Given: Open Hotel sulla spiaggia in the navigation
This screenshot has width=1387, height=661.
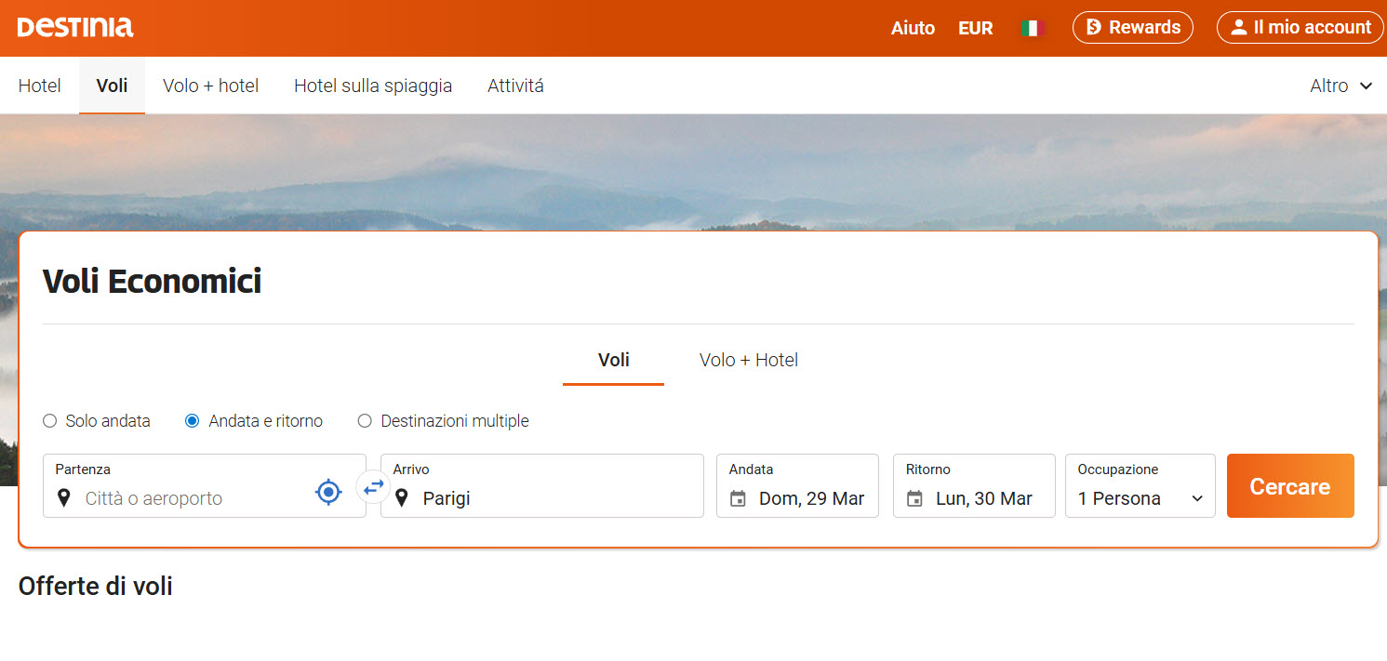Looking at the screenshot, I should tap(373, 86).
